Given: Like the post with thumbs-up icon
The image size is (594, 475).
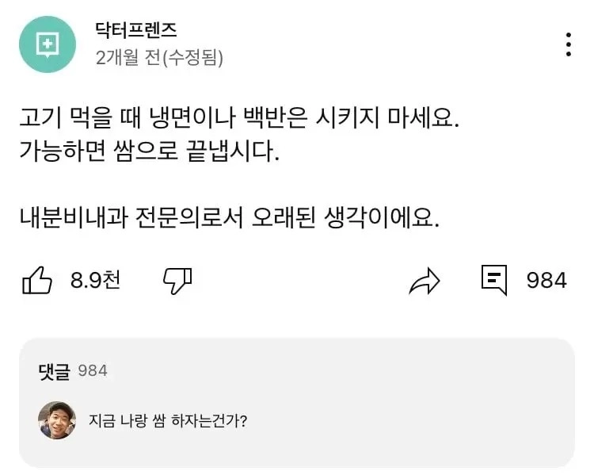Looking at the screenshot, I should click(x=36, y=280).
